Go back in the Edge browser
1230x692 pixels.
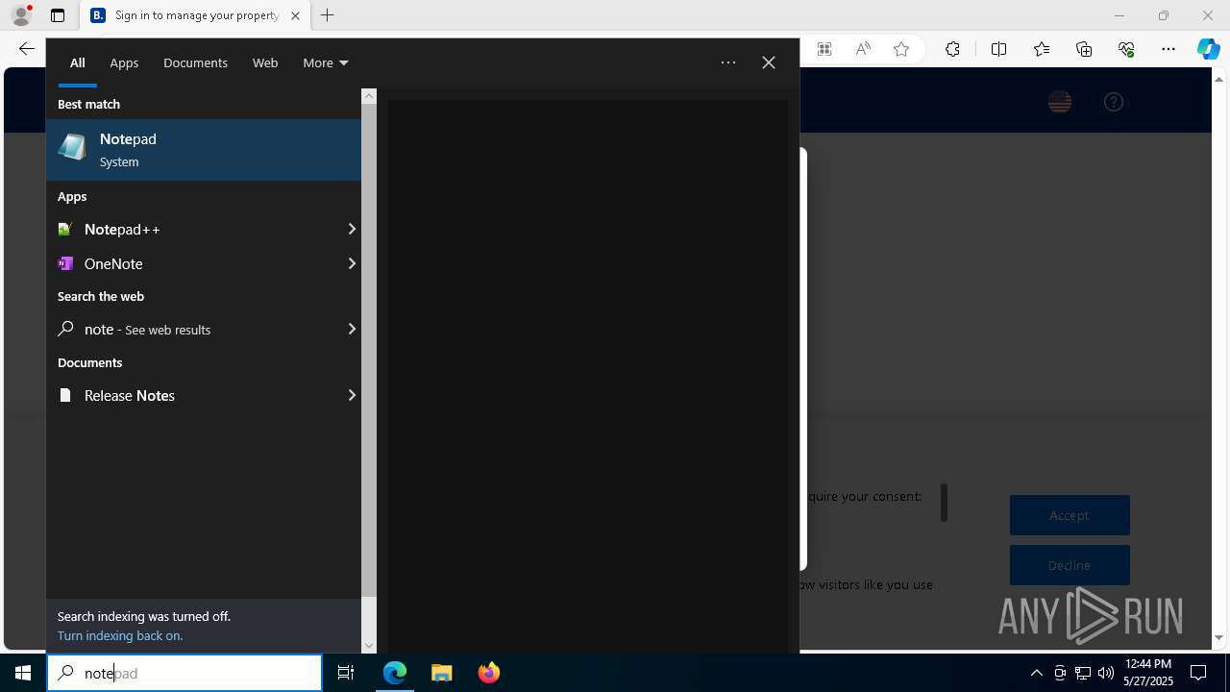click(26, 49)
